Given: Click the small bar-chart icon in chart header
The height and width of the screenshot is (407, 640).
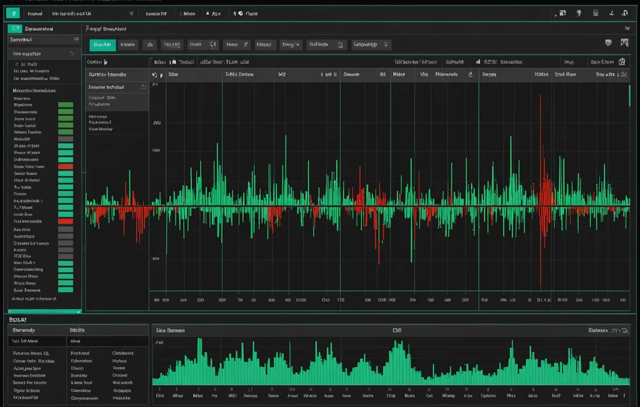Looking at the screenshot, I should [478, 62].
